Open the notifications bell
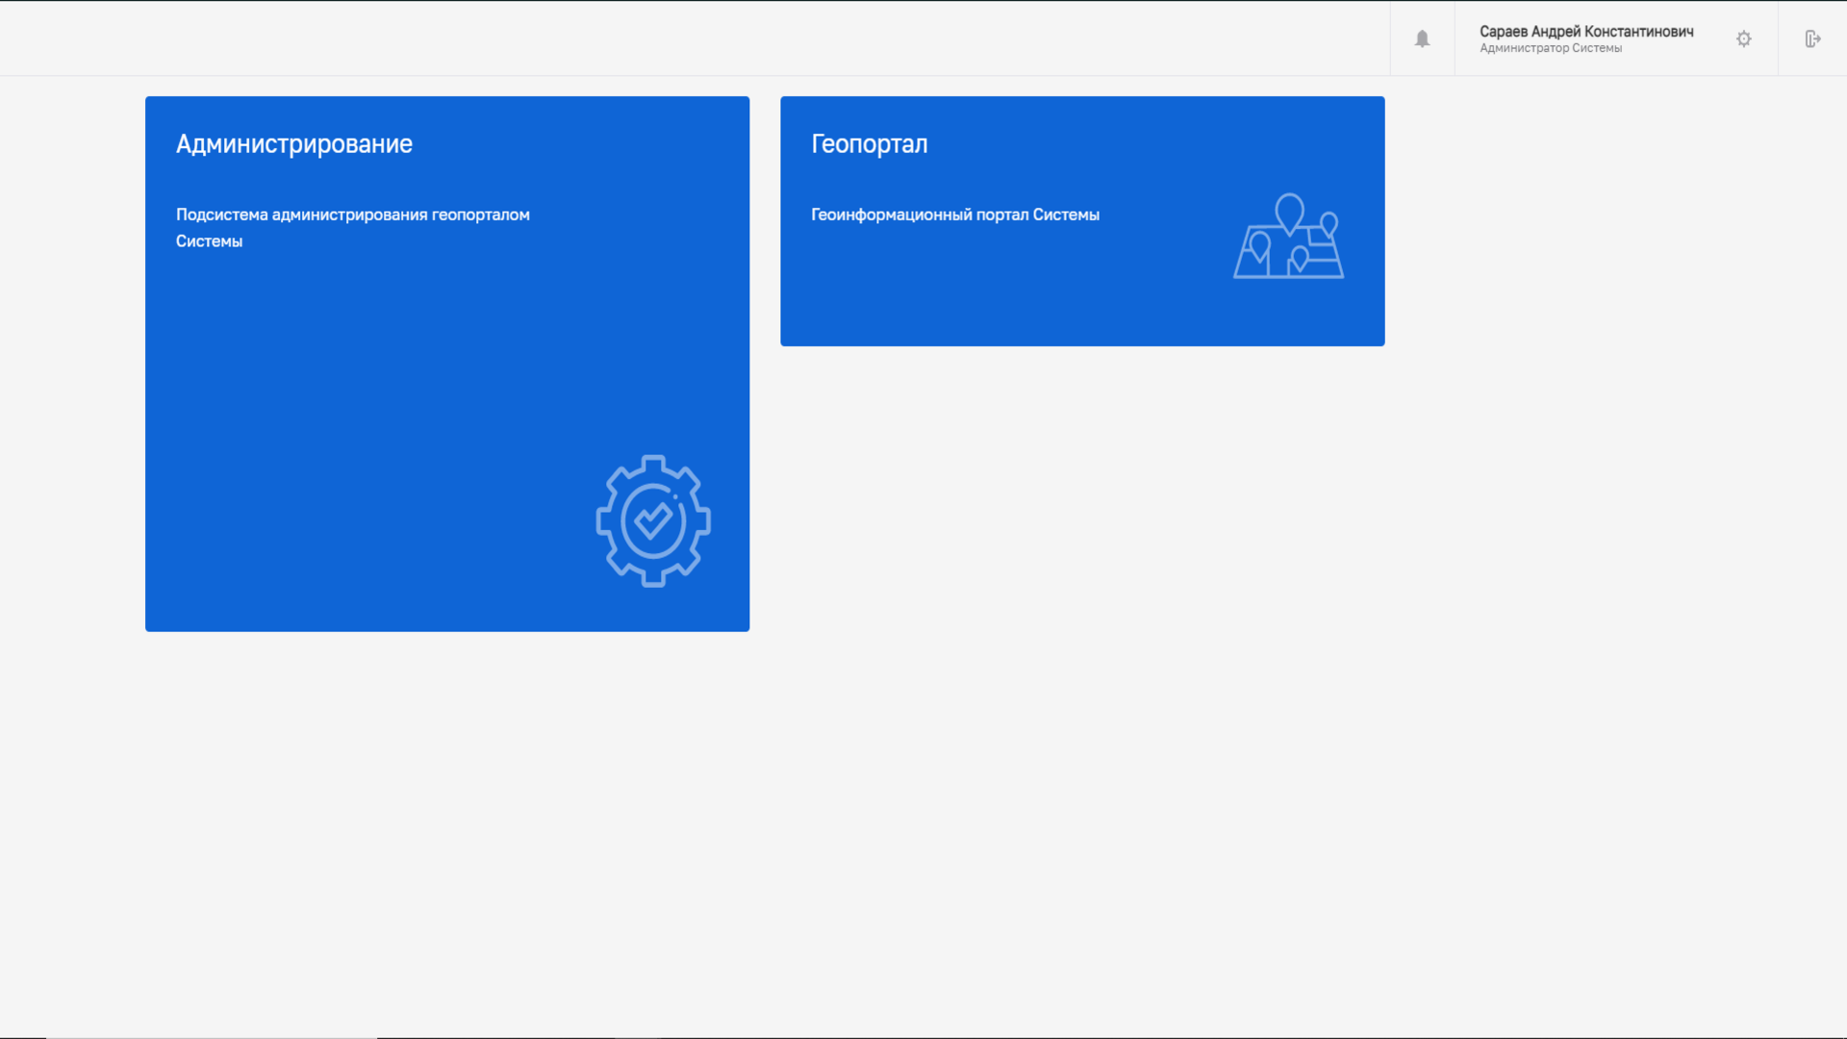 click(1422, 38)
